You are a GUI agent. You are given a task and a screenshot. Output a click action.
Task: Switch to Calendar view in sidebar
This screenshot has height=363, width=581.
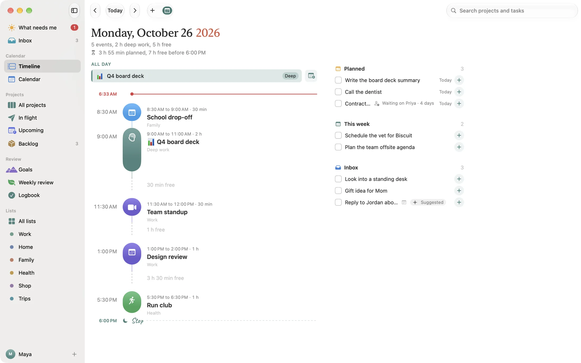point(42,79)
